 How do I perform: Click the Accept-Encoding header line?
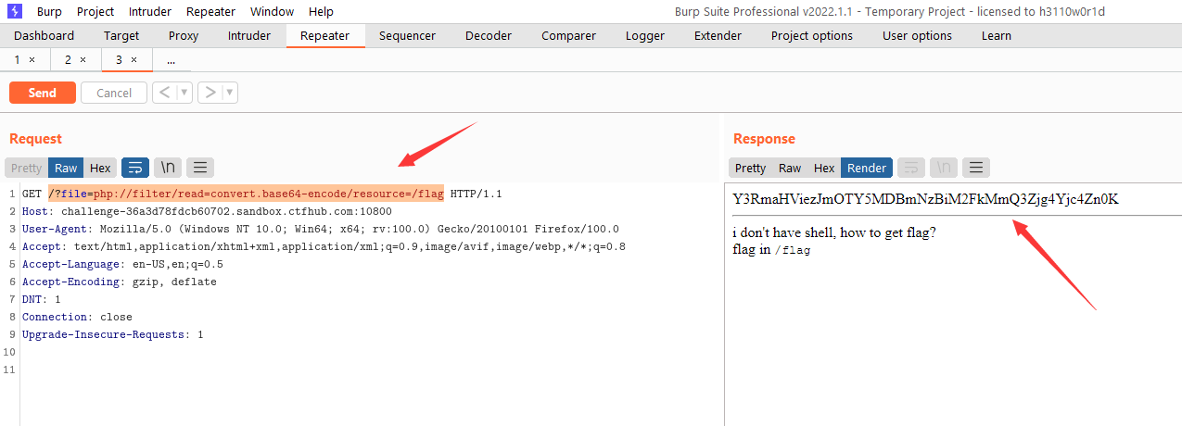(120, 282)
